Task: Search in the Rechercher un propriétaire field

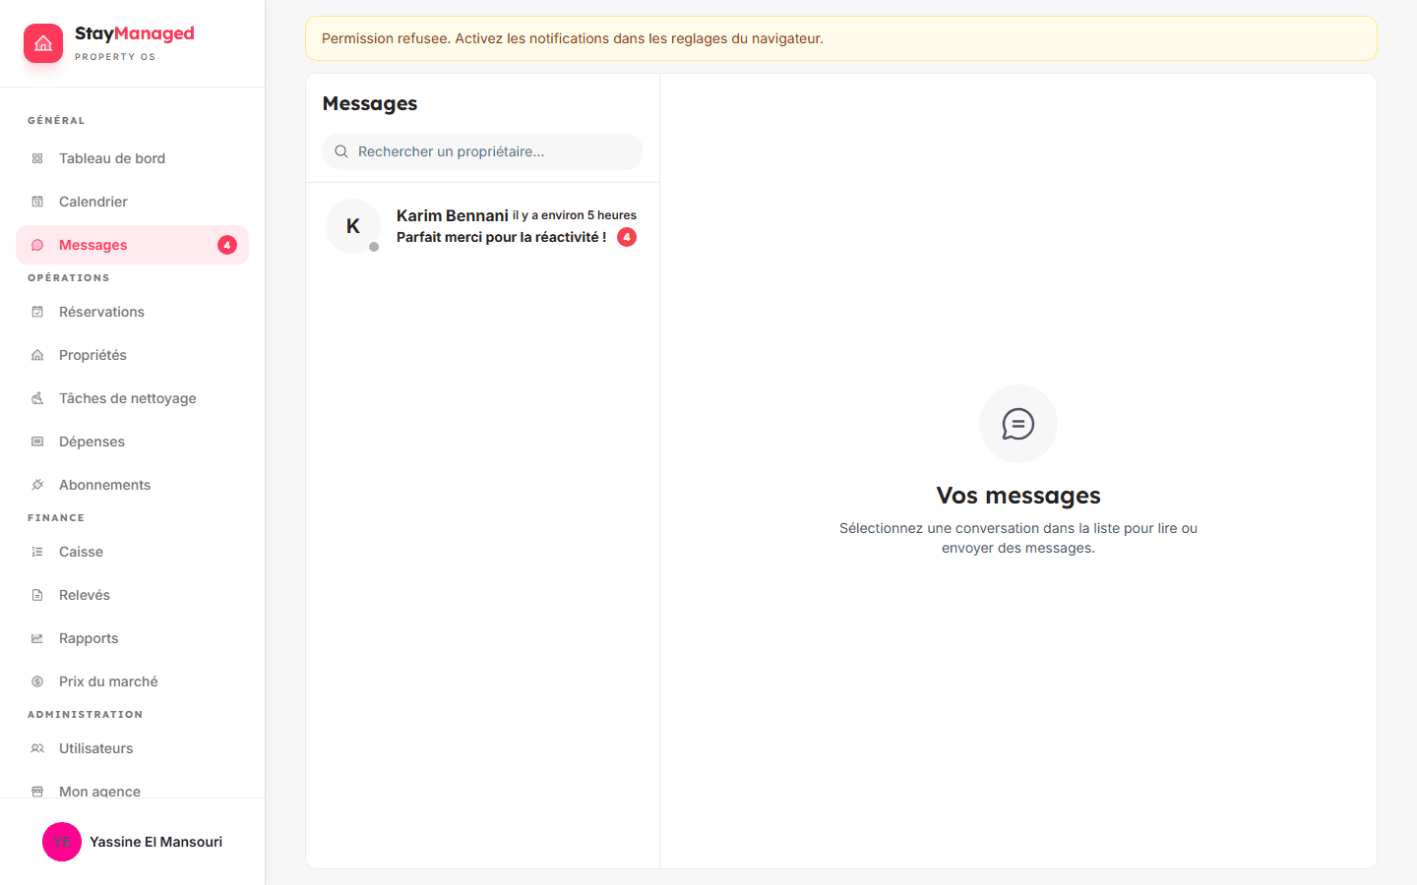Action: [492, 151]
